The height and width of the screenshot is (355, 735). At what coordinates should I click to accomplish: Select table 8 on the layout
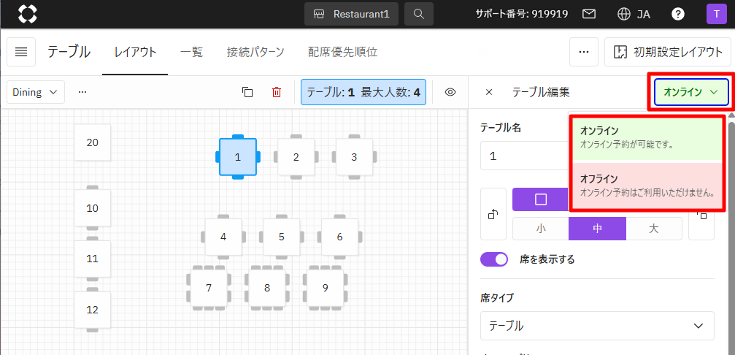coord(266,288)
